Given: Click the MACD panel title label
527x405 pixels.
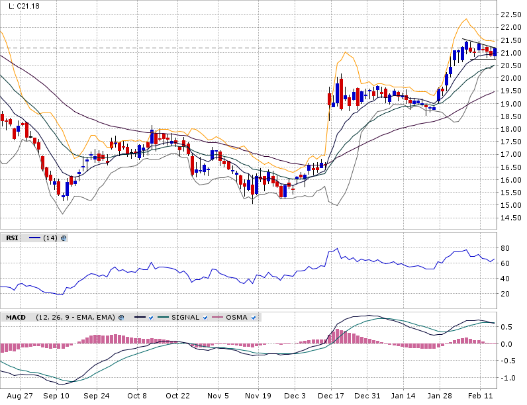Looking at the screenshot, I should coord(16,318).
